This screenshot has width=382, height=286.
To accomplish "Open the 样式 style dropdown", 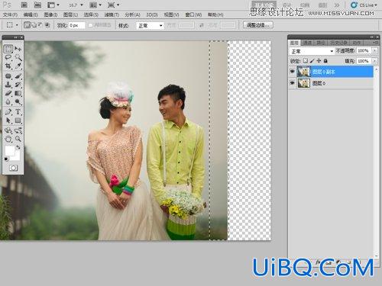I will [150, 25].
